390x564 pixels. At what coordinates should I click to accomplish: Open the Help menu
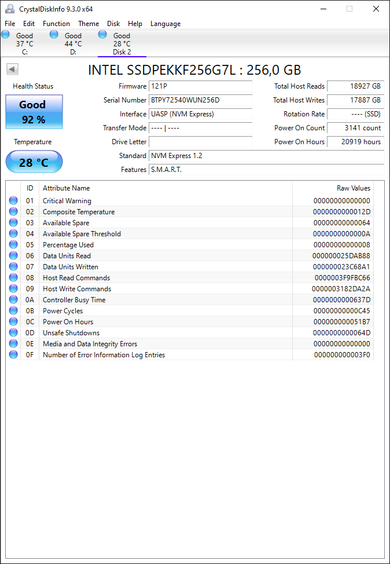[x=135, y=24]
